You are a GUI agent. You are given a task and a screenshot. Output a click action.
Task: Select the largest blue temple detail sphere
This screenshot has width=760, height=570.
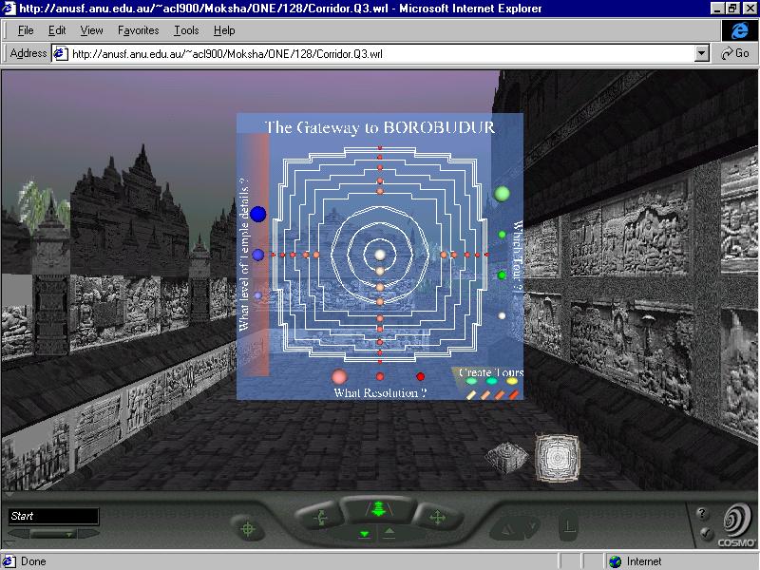point(258,214)
